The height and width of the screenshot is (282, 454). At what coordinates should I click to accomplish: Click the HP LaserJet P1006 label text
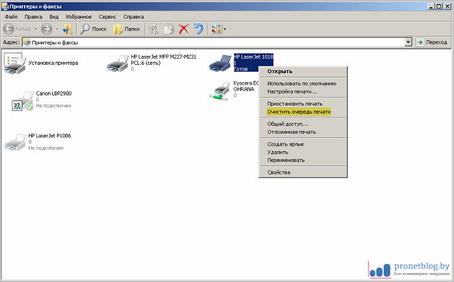tap(49, 136)
